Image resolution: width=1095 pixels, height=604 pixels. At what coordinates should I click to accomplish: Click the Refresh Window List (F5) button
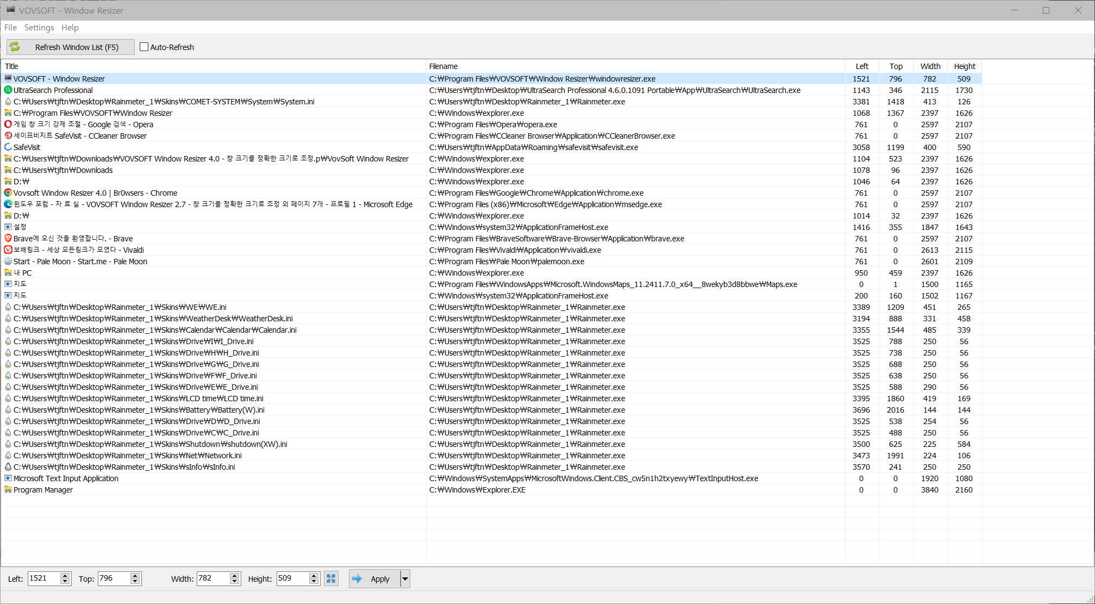pos(71,47)
